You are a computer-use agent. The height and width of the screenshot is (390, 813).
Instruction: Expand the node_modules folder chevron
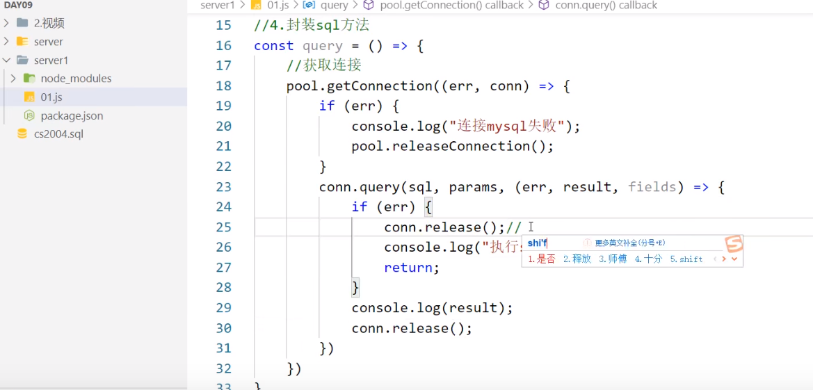13,79
